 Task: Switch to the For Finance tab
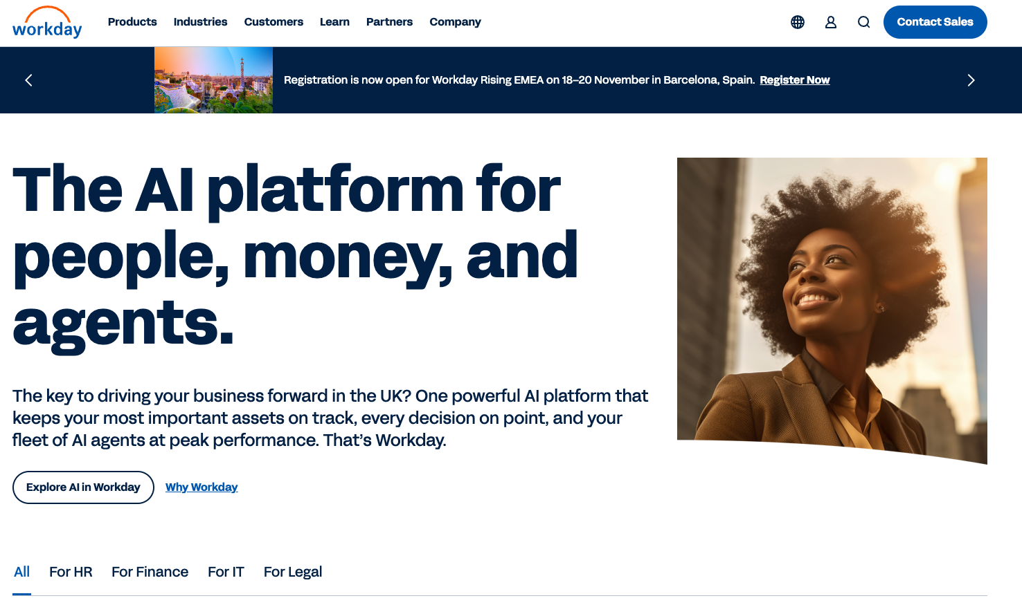150,573
